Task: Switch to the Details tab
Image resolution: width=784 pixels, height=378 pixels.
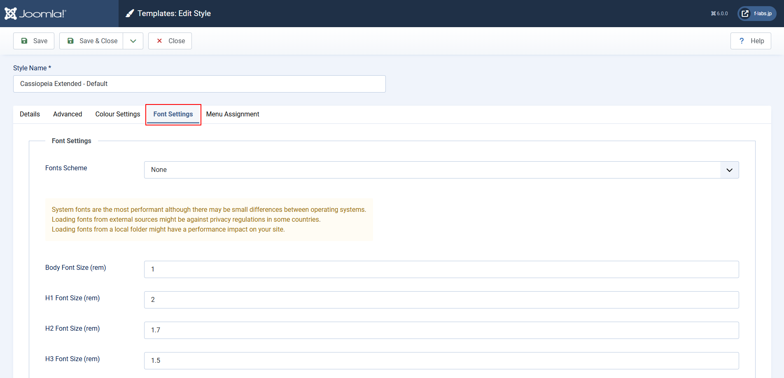Action: point(30,114)
